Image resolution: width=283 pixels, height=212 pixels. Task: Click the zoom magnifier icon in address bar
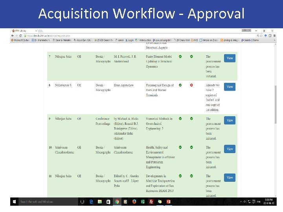tap(258, 36)
